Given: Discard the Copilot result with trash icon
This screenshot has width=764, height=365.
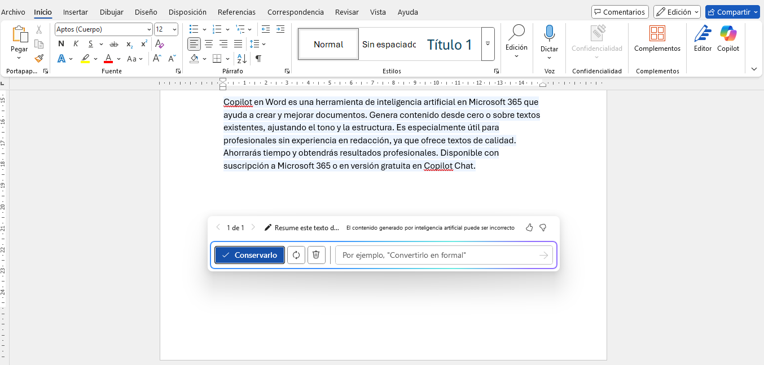Looking at the screenshot, I should (316, 255).
